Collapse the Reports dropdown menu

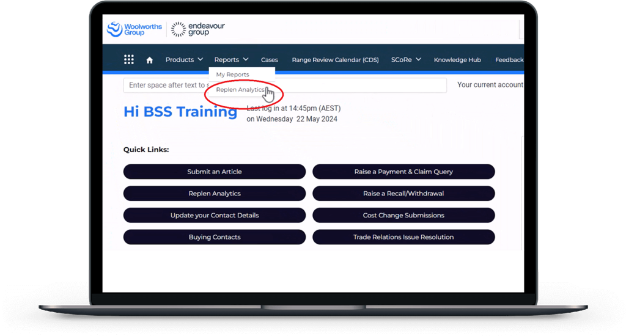point(231,60)
